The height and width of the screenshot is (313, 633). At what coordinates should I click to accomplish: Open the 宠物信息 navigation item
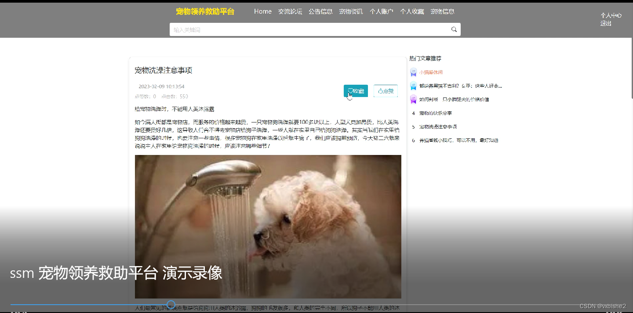point(442,11)
